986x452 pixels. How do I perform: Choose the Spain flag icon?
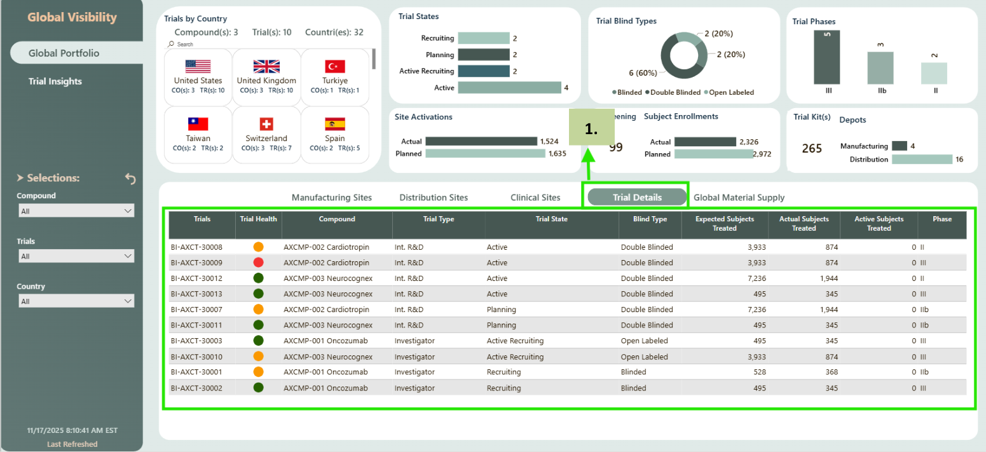pyautogui.click(x=334, y=124)
